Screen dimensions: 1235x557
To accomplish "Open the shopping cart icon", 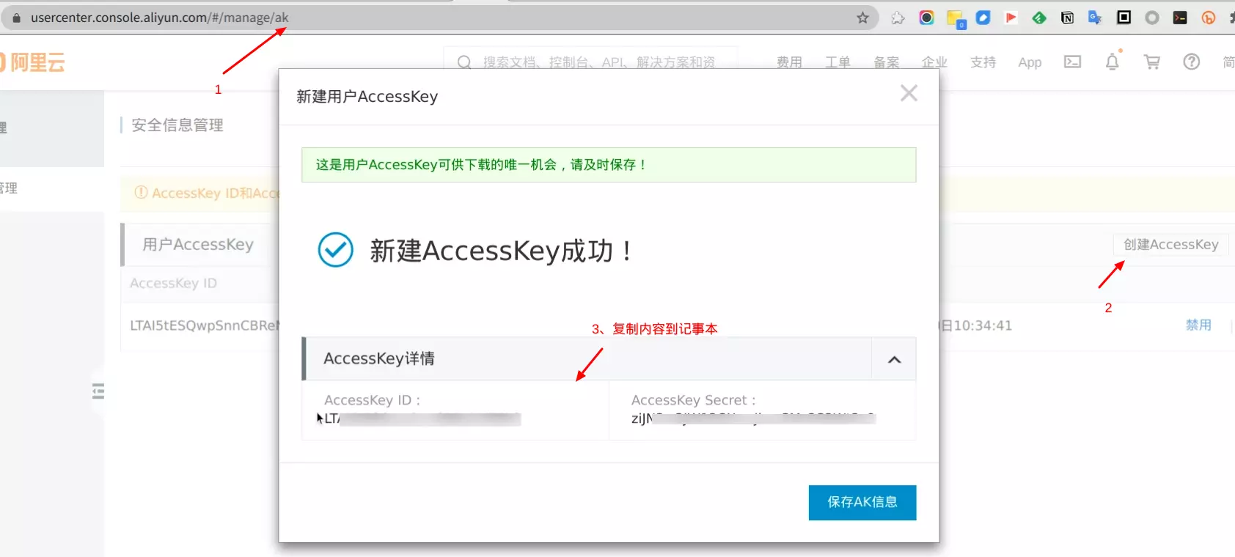I will 1152,62.
